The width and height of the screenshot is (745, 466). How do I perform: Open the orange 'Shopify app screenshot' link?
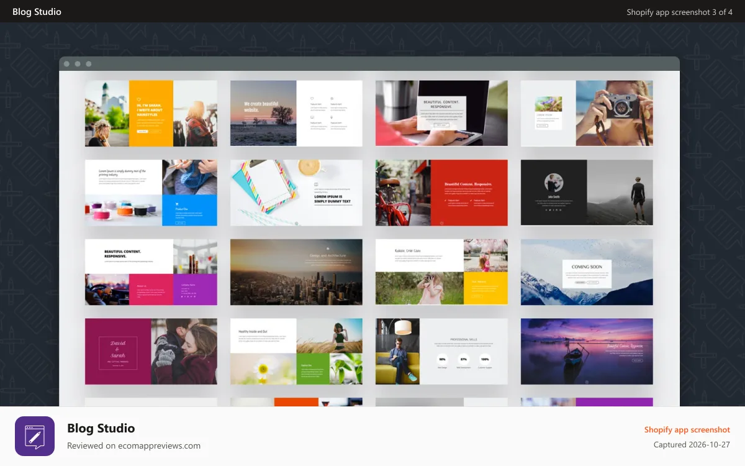click(x=687, y=429)
